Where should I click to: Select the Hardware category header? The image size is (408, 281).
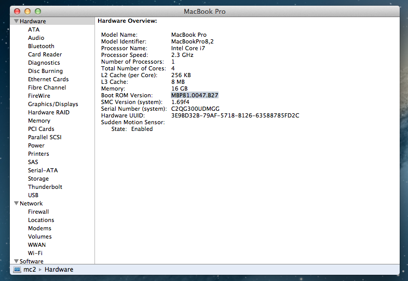(x=33, y=21)
